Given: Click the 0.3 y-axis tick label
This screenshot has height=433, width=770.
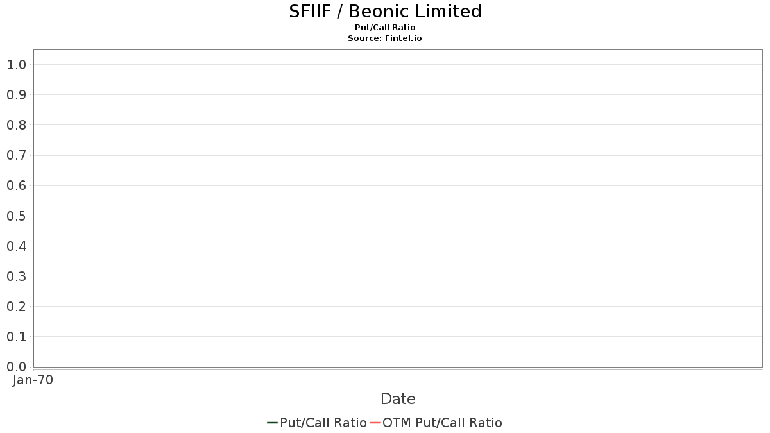Looking at the screenshot, I should coord(16,276).
